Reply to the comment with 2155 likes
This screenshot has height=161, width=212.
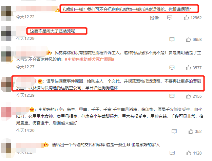[172, 96]
